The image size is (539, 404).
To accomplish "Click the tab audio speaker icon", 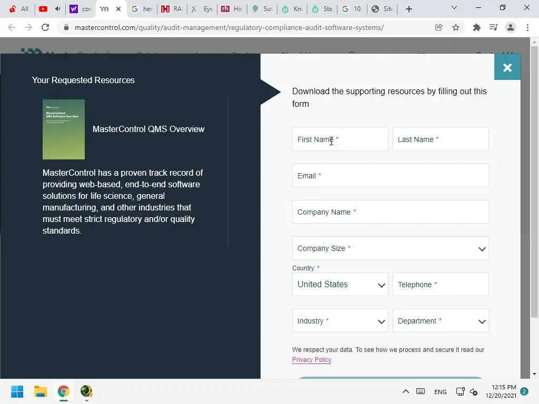I will tap(58, 8).
